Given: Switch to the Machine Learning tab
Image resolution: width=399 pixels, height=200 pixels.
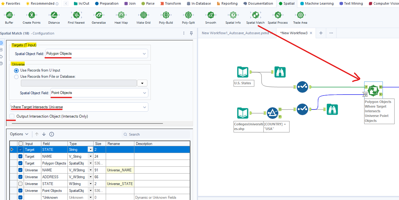Looking at the screenshot, I should pos(317,3).
